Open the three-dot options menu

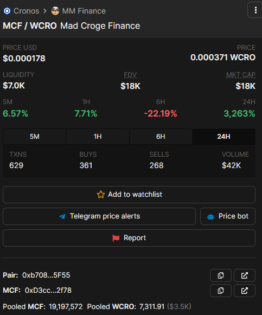pos(255,10)
